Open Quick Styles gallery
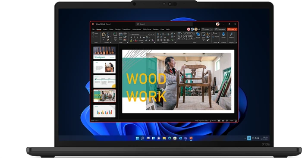Viewport: 302px width, 158px height. click(203, 36)
